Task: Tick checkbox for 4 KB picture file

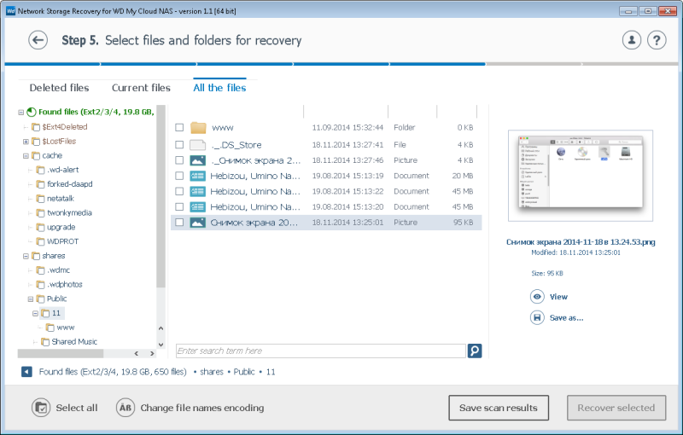Action: [179, 160]
